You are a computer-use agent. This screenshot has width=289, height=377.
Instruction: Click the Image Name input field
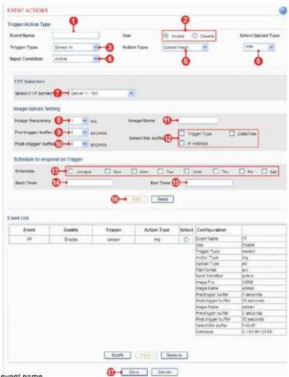tap(198, 120)
